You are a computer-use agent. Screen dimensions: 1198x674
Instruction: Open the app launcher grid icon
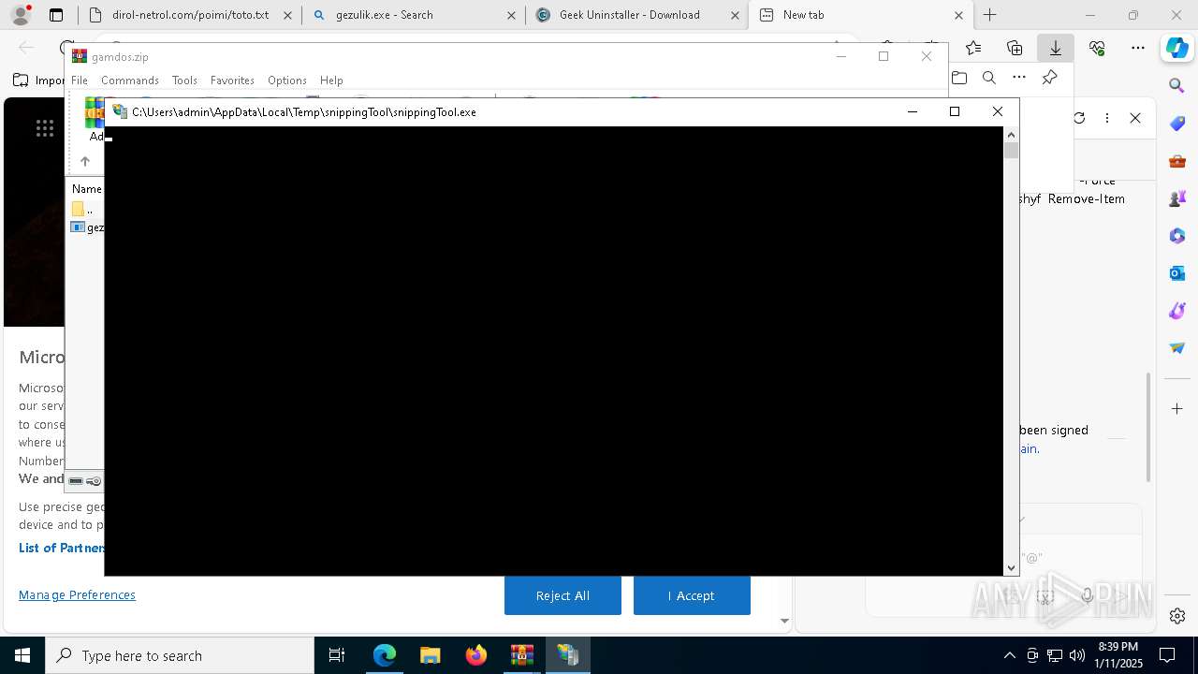pyautogui.click(x=45, y=129)
